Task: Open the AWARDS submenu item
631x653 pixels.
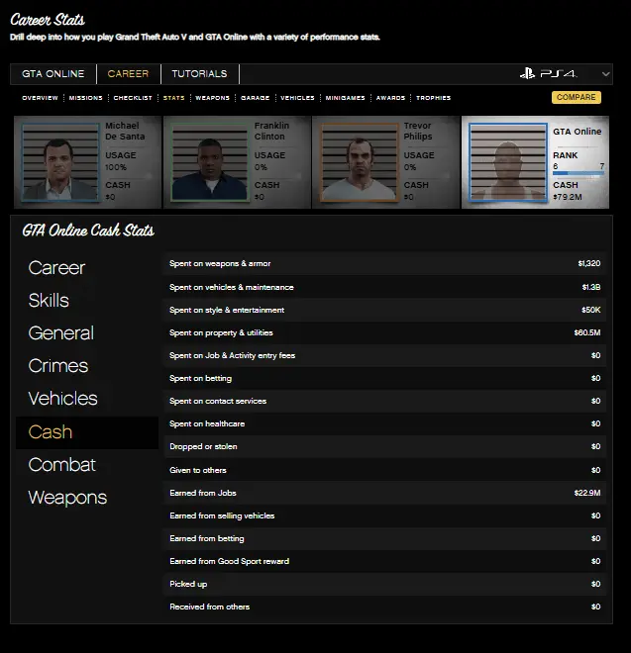Action: [390, 98]
